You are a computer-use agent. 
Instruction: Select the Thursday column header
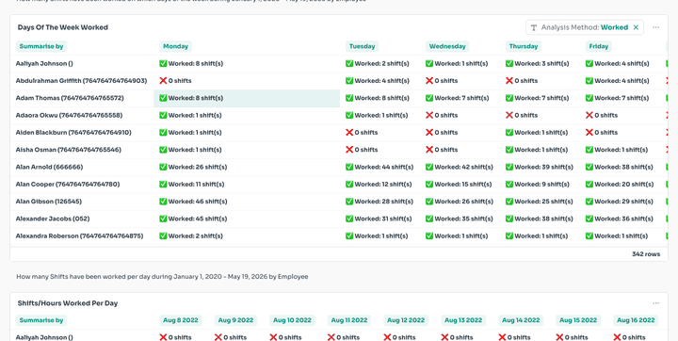(x=524, y=46)
